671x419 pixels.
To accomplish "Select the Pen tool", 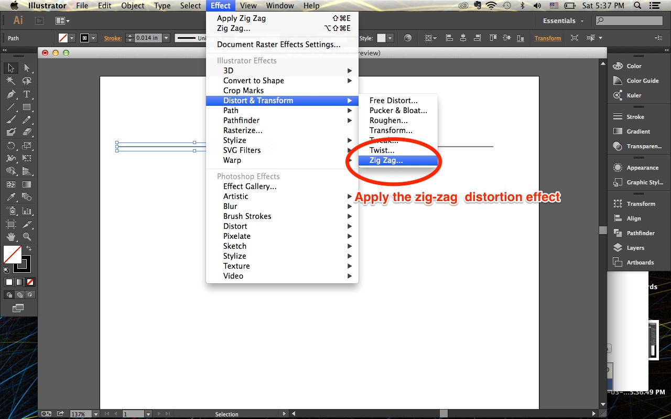I will pos(10,94).
